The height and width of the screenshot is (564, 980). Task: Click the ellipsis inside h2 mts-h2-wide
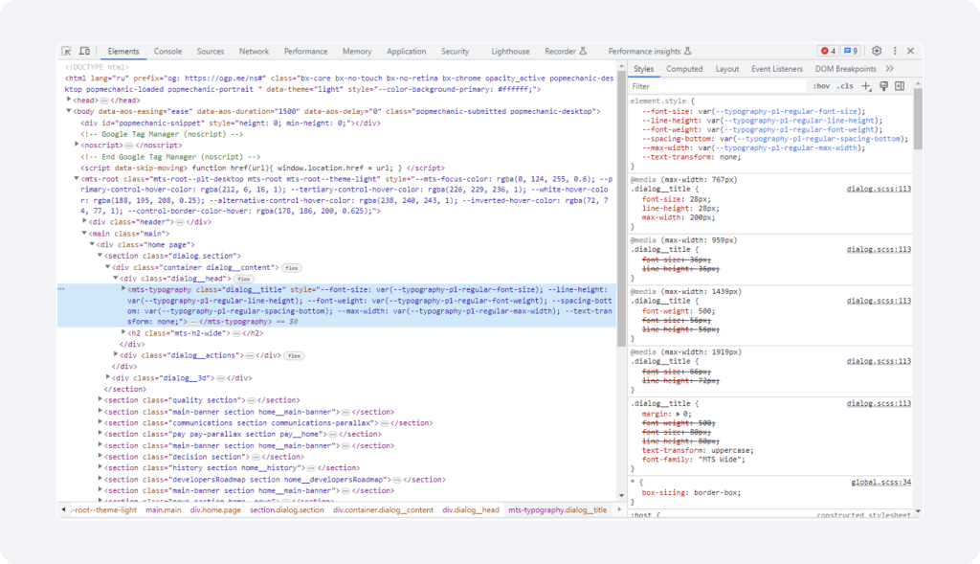click(236, 333)
